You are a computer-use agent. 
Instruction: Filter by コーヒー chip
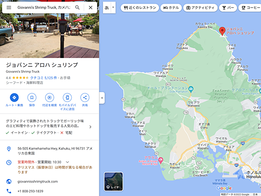(x=250, y=8)
